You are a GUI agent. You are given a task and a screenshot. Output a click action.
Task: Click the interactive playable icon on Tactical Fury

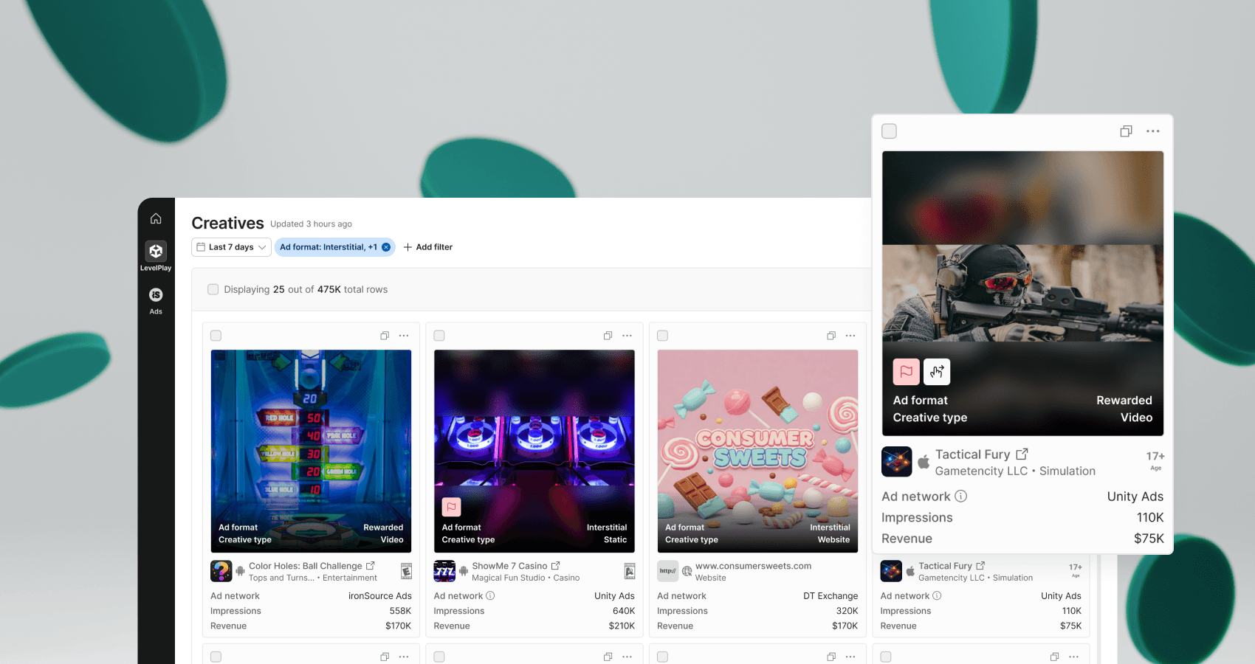937,371
